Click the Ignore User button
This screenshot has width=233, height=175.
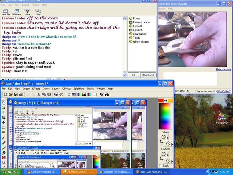click(148, 75)
